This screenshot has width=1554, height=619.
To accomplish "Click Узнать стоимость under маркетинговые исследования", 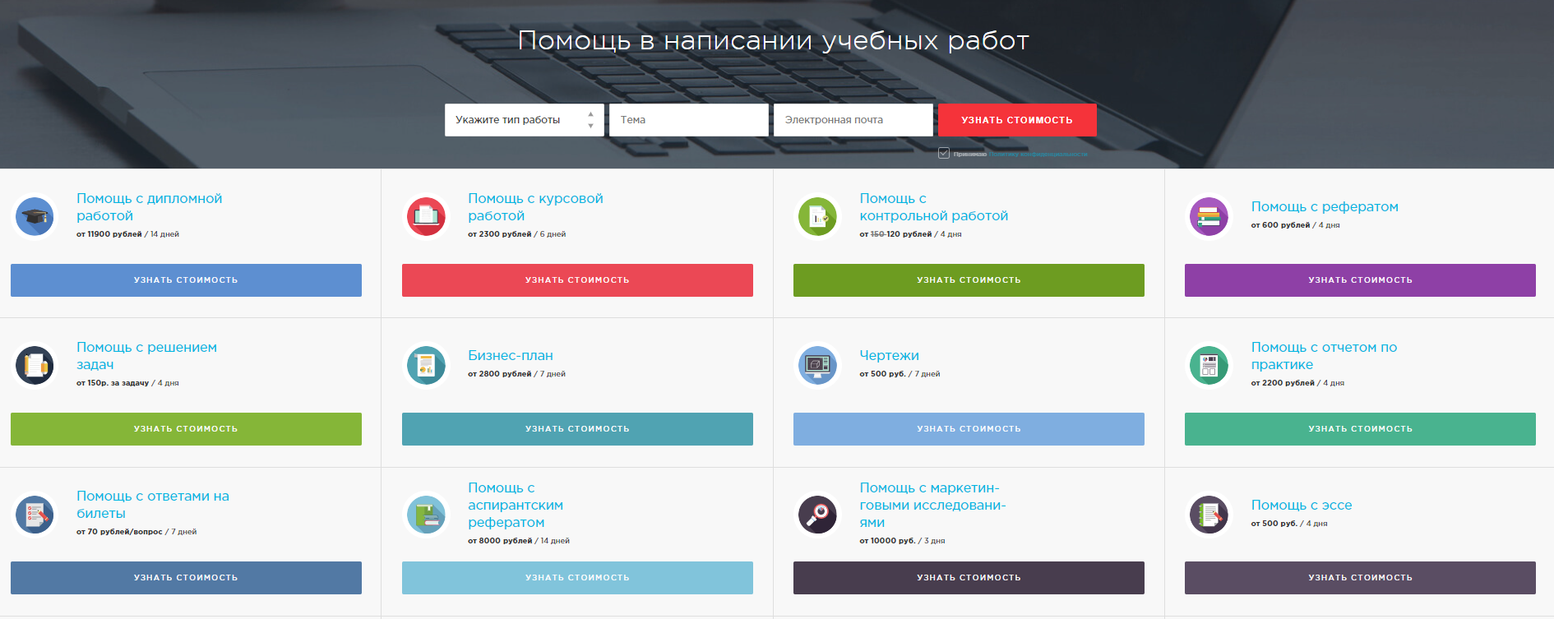I will click(969, 578).
